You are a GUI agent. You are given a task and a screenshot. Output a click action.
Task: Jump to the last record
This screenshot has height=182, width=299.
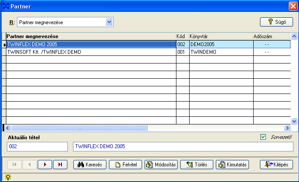coord(60,165)
